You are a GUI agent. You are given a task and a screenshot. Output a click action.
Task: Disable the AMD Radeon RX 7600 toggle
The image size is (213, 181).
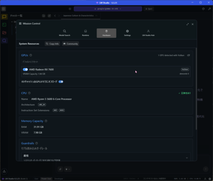[25, 70]
